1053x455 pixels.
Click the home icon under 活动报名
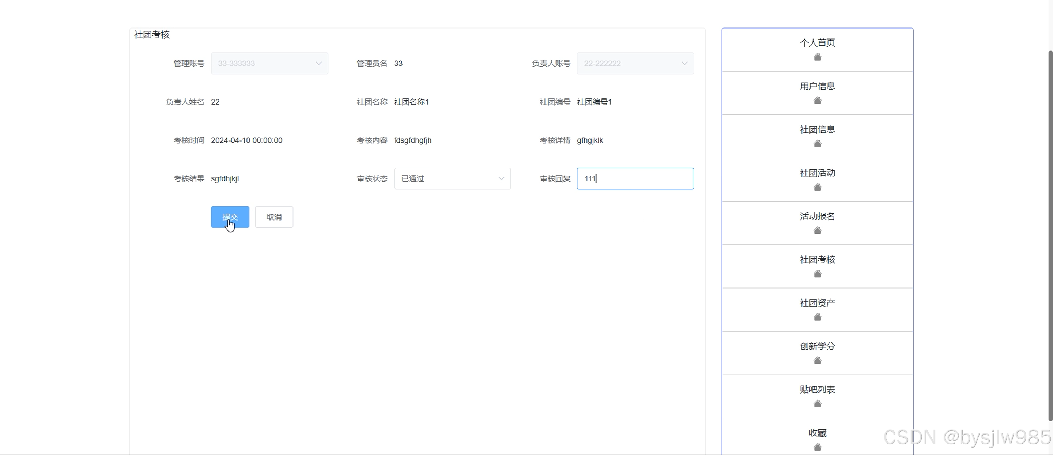pos(817,230)
